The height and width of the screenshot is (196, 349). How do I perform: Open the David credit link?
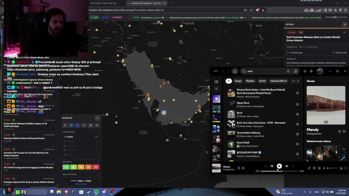89,181
